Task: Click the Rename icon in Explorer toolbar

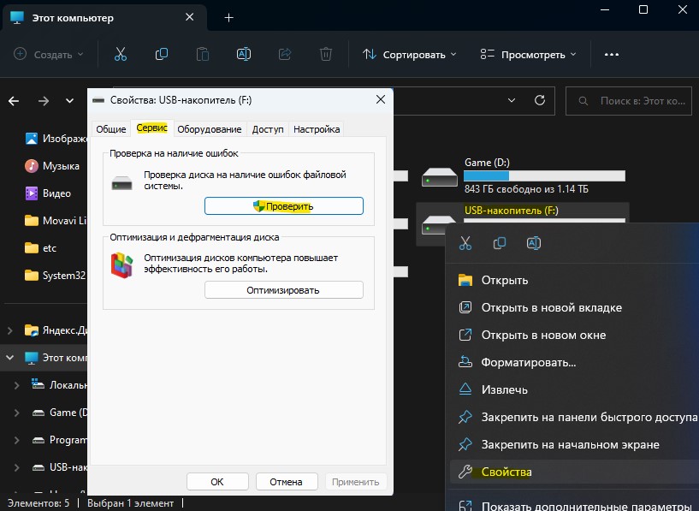Action: 243,55
